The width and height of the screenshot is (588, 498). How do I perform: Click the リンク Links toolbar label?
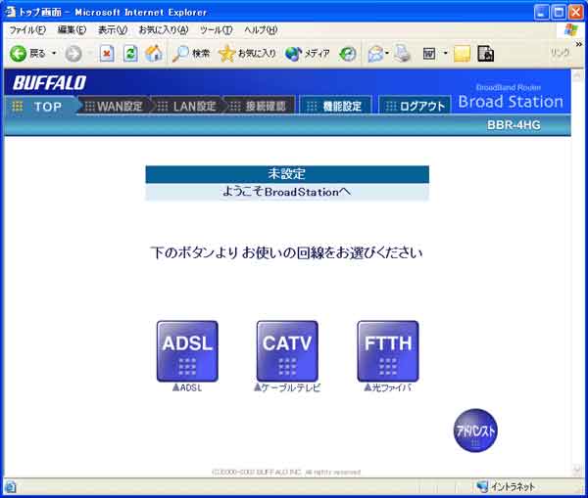coord(560,53)
